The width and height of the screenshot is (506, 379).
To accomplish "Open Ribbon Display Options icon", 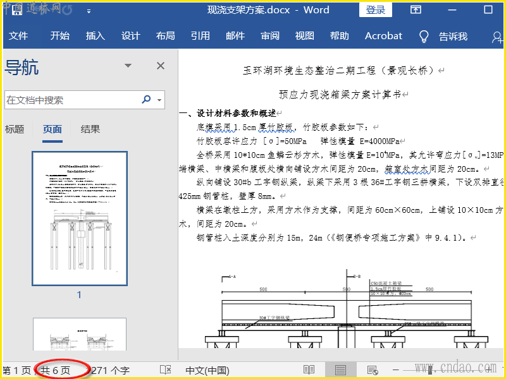I will coord(416,9).
